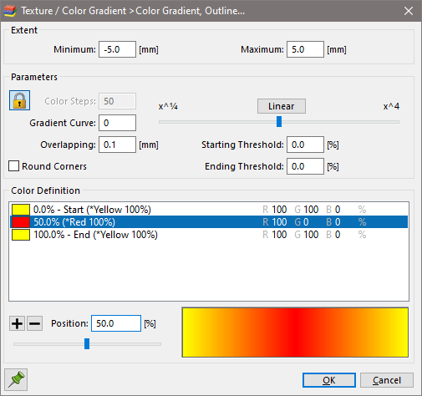Click the Cancel button
The image size is (422, 396).
pos(387,380)
